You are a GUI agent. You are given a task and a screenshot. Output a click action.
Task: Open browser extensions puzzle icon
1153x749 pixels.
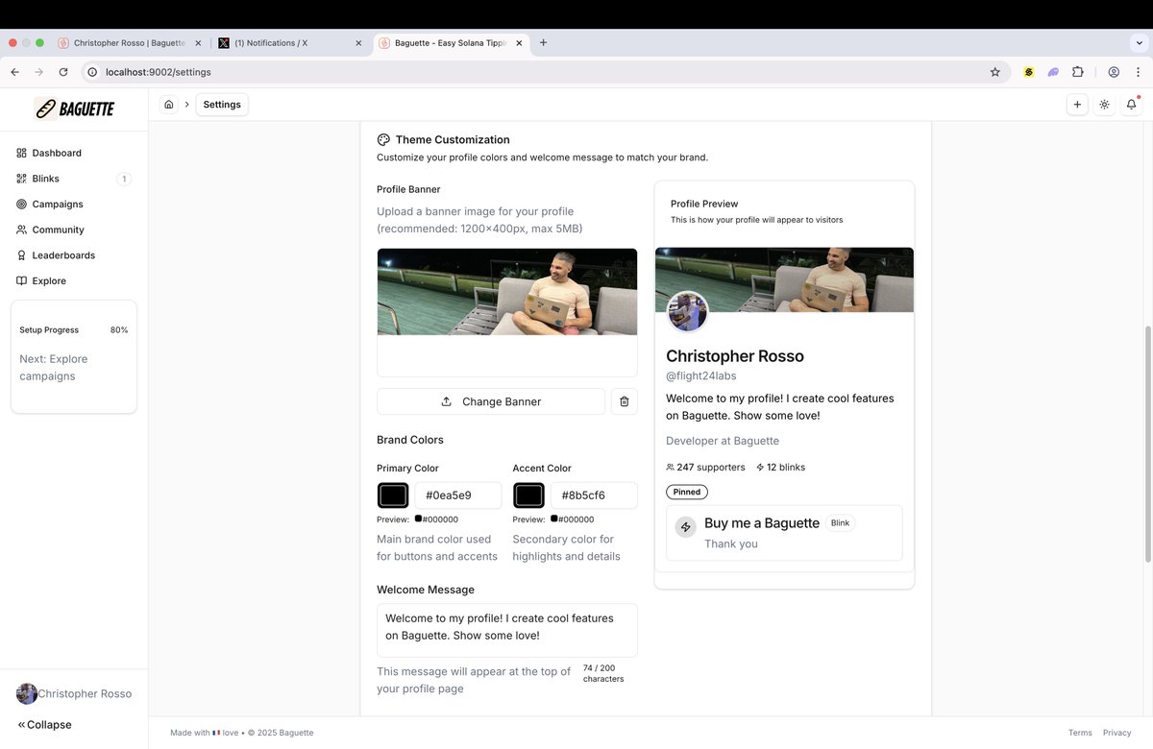[1078, 72]
